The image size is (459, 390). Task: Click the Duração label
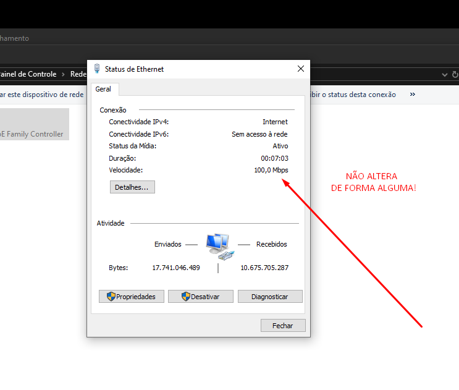coord(122,158)
